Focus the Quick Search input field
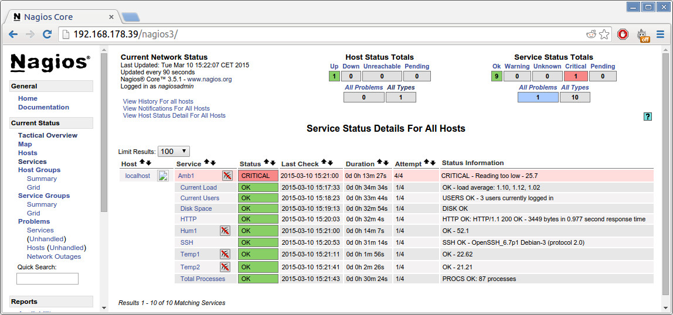673x315 pixels. 47,279
